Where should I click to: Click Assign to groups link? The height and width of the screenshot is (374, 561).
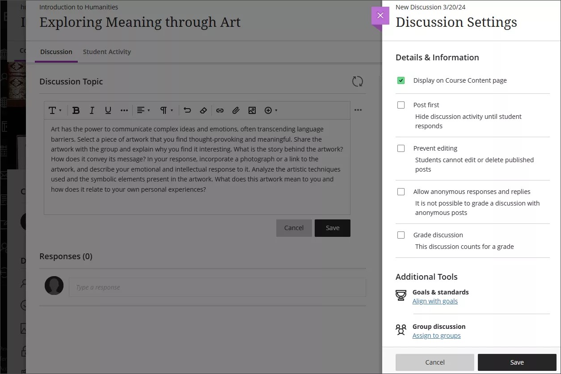(436, 335)
